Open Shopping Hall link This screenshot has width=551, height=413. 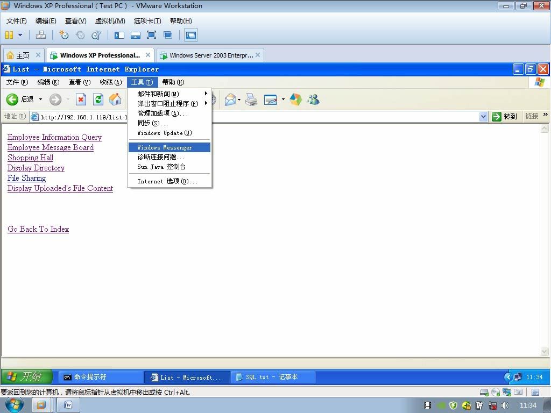(31, 158)
